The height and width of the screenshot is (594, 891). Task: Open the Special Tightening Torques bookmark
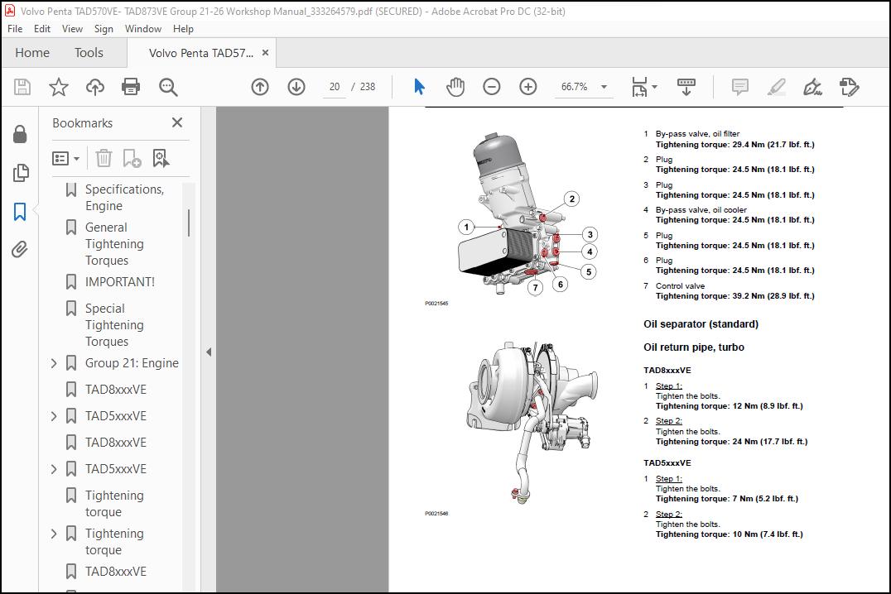coord(114,325)
